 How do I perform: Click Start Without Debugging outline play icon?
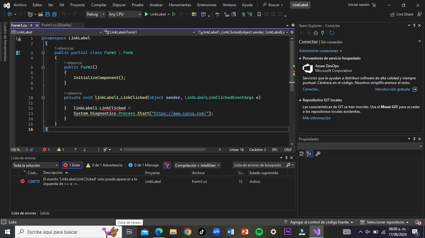click(174, 14)
